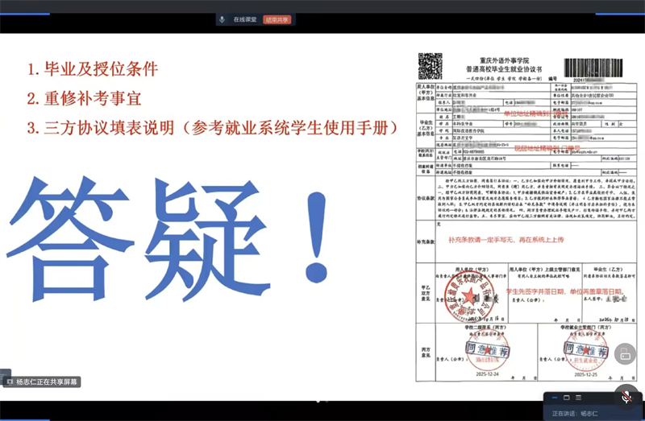Click the 杨志仁正在共享屏幕 sharing notice
The image size is (645, 421).
click(43, 382)
